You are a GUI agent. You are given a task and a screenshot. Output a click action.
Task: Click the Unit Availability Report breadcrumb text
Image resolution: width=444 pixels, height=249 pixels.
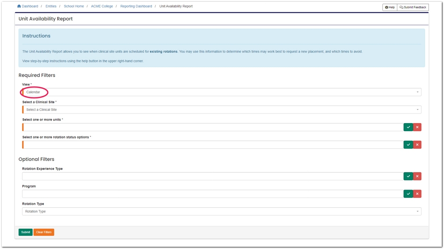click(x=176, y=6)
